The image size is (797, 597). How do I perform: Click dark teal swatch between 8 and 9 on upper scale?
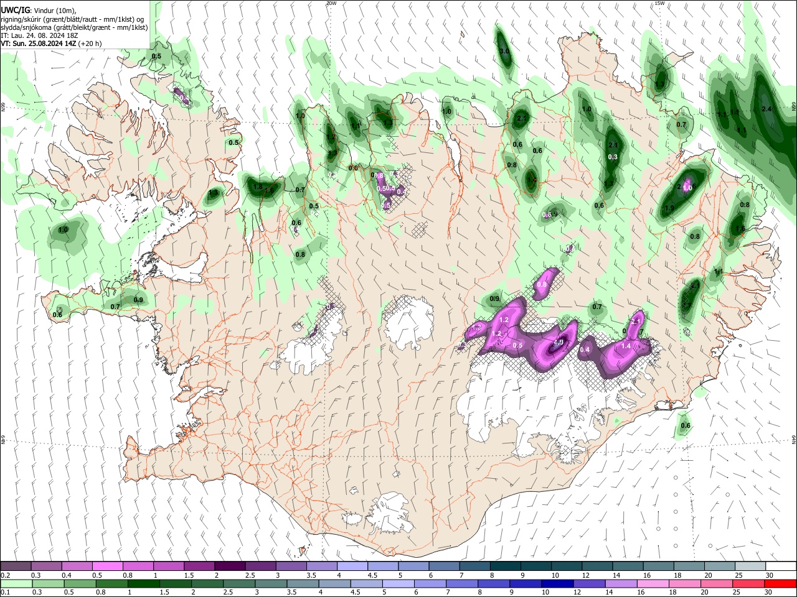point(505,566)
